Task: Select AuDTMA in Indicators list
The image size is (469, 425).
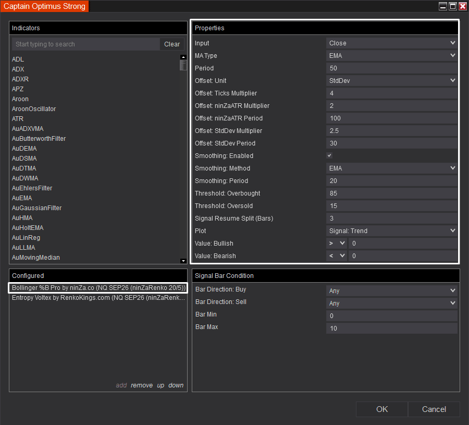Action: [x=24, y=168]
